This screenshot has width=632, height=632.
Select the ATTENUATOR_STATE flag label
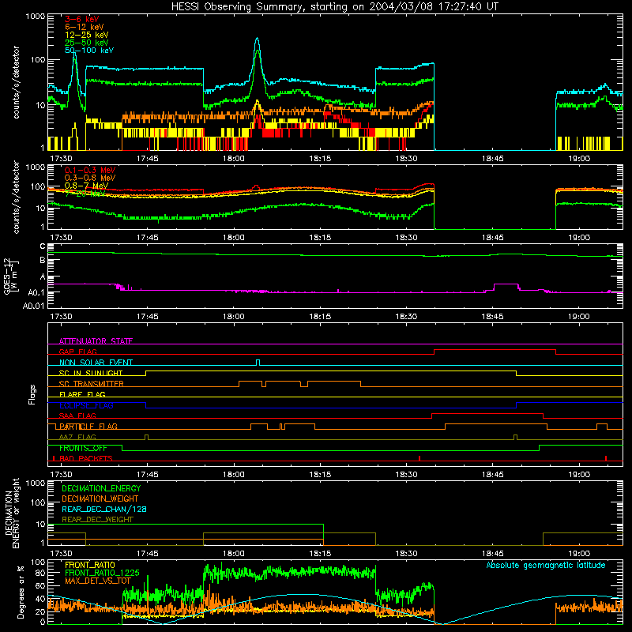(x=96, y=341)
